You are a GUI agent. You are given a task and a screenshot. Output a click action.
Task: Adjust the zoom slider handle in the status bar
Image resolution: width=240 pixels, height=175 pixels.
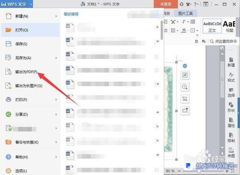(199, 171)
